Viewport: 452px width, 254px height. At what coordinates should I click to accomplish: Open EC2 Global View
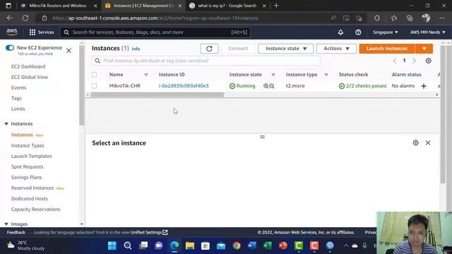30,77
